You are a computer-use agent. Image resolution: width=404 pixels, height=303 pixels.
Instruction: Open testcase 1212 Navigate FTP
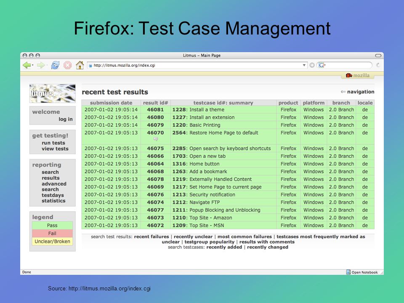(x=196, y=203)
